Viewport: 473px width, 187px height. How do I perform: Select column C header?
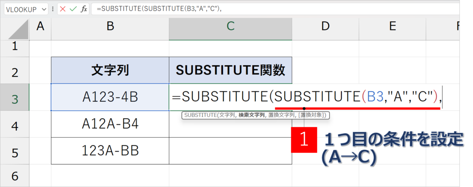(x=230, y=26)
